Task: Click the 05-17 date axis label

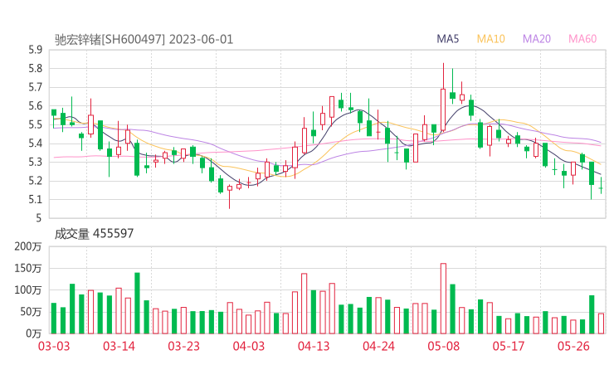Action: [509, 346]
